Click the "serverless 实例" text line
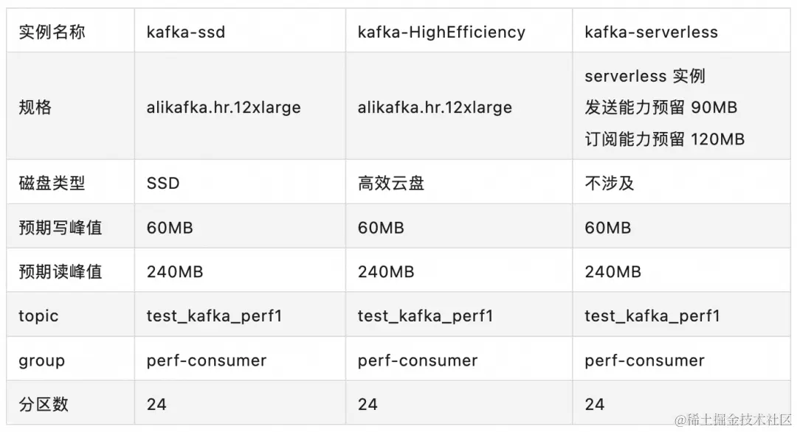Image resolution: width=797 pixels, height=432 pixels. click(x=644, y=76)
